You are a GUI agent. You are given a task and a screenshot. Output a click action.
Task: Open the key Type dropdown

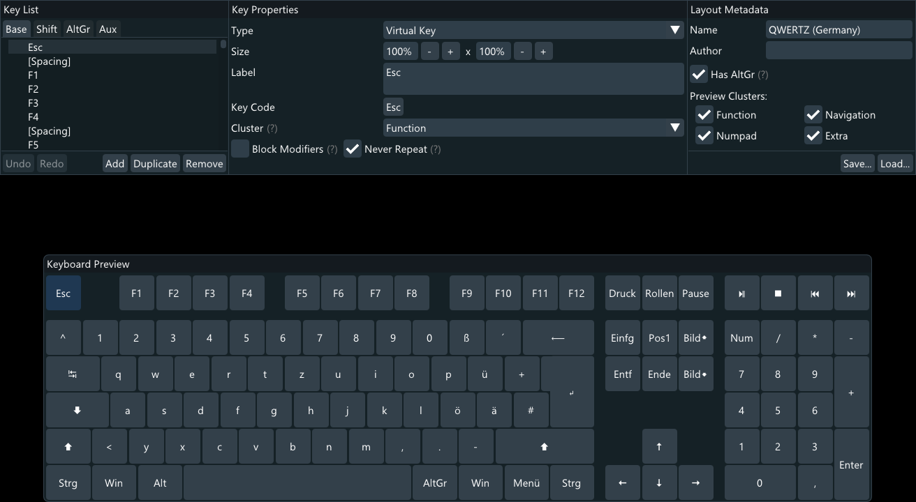pos(533,30)
